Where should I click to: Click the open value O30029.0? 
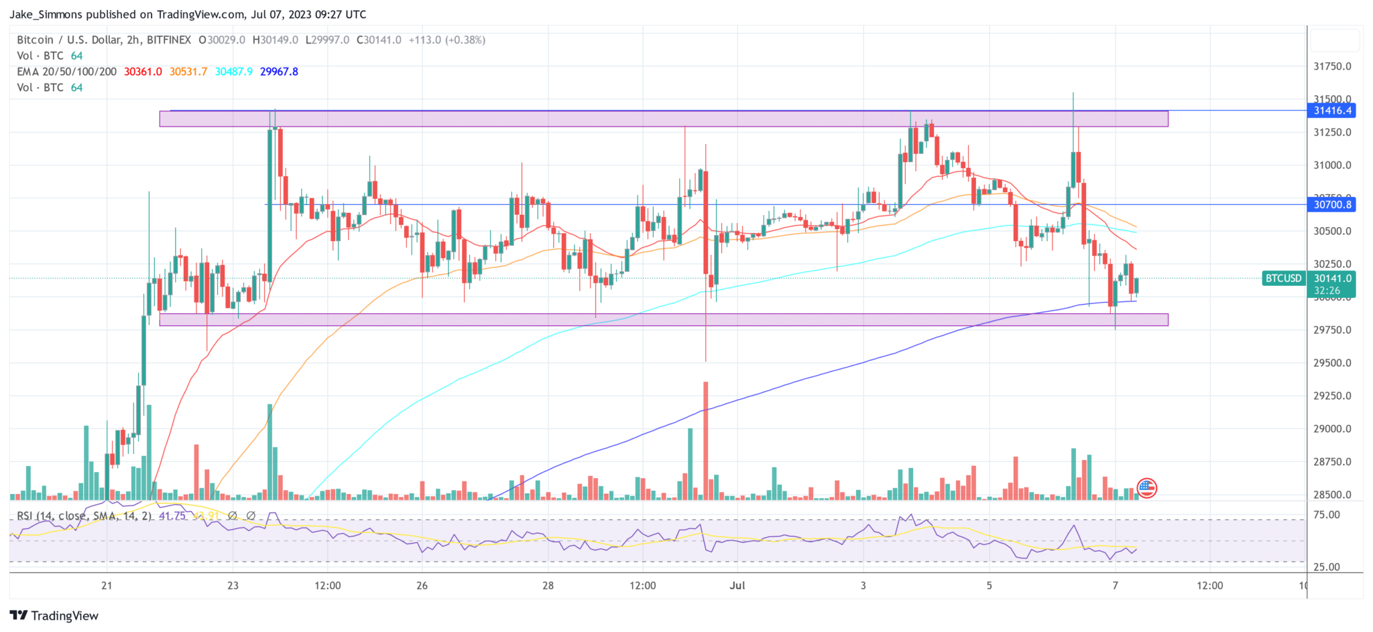coord(222,40)
